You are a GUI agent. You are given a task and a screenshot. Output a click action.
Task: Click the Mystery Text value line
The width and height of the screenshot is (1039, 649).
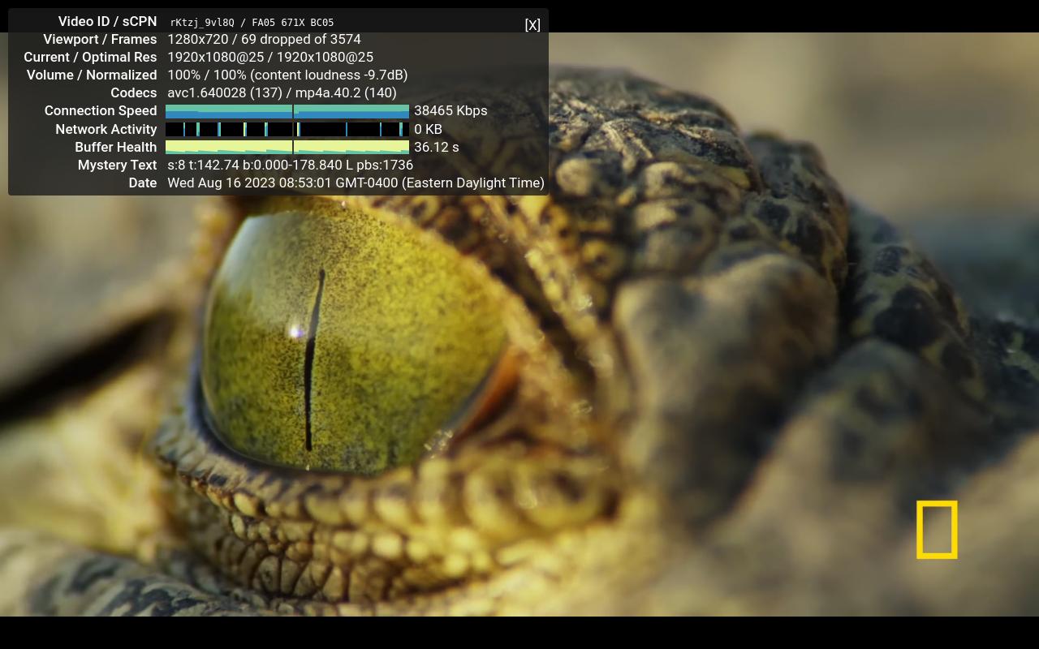(x=291, y=165)
